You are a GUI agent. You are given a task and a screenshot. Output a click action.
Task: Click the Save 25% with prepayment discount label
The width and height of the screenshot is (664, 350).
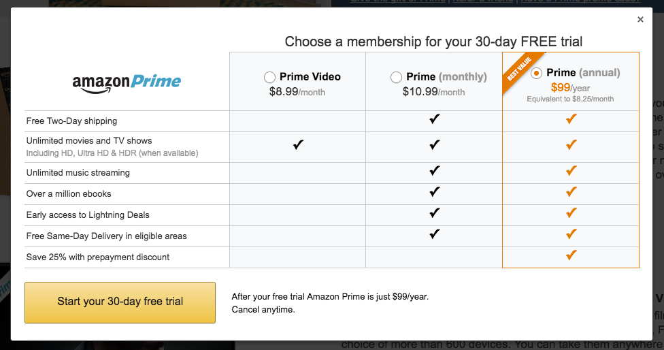tap(98, 257)
